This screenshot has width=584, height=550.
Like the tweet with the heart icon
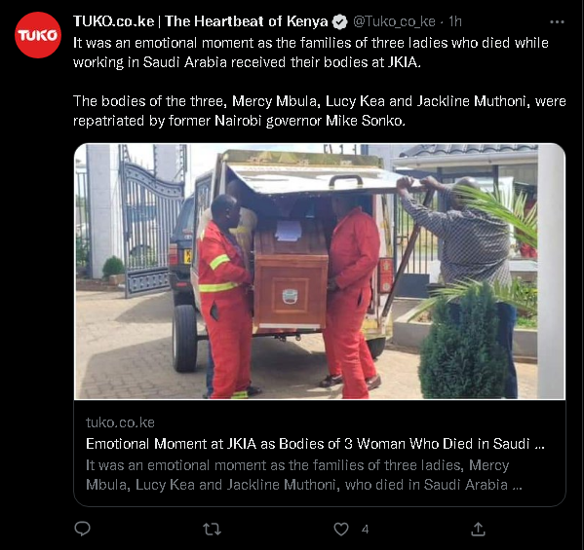341,529
